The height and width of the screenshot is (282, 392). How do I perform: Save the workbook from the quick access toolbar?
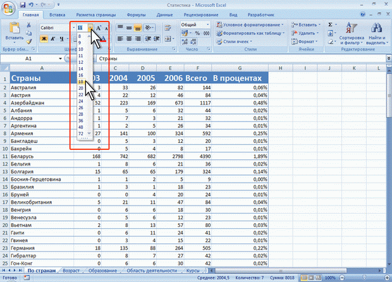pos(23,5)
